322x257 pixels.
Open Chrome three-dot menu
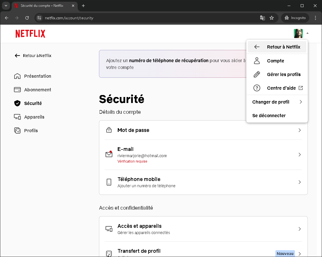315,18
